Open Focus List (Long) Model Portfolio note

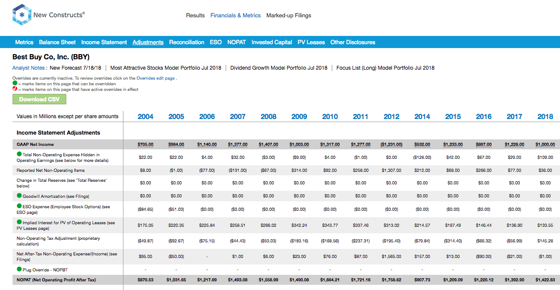click(385, 68)
